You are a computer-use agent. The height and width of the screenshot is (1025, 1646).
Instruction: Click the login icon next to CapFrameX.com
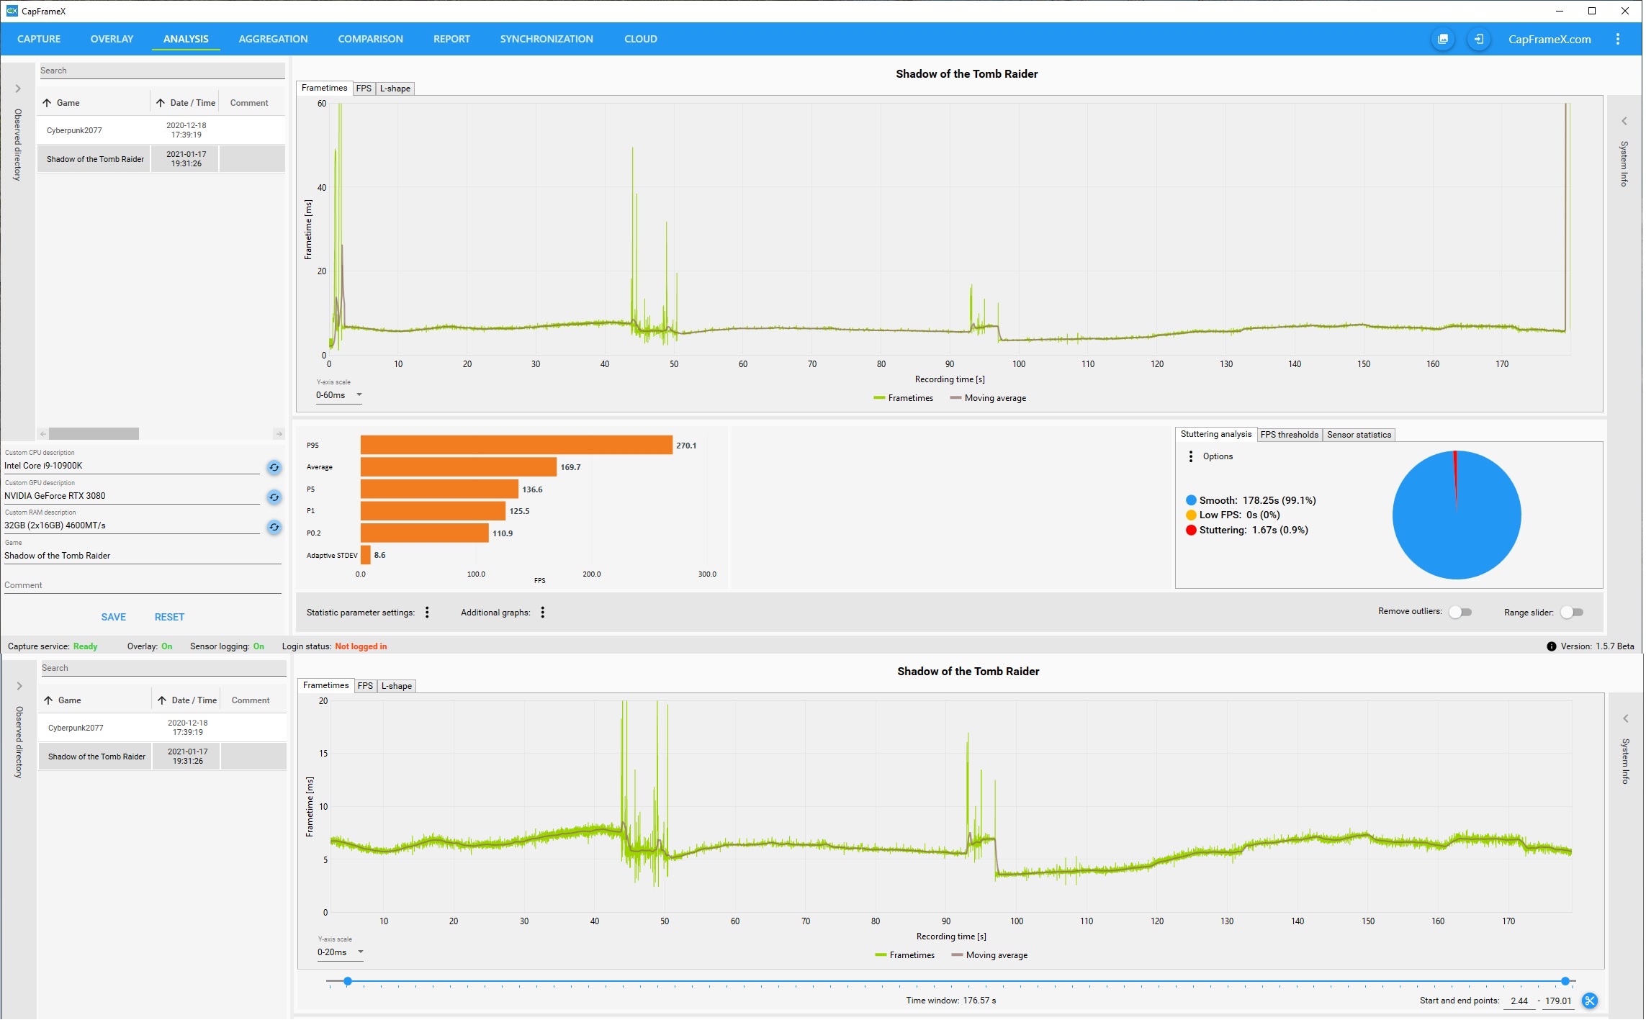click(1480, 39)
